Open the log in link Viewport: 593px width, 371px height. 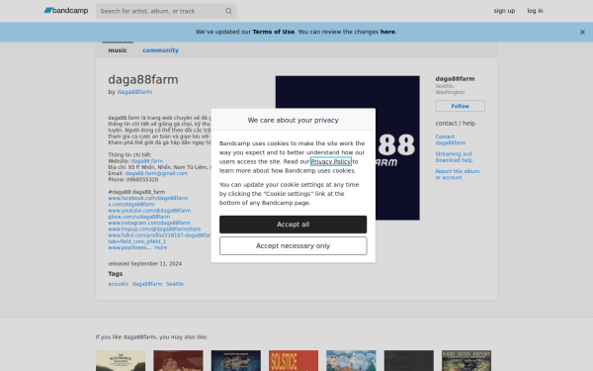click(535, 11)
